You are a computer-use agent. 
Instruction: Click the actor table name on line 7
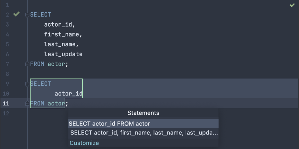56,64
